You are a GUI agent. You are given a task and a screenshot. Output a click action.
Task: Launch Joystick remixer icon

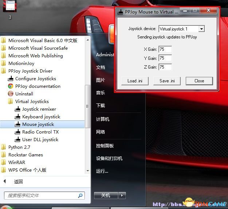(x=17, y=109)
